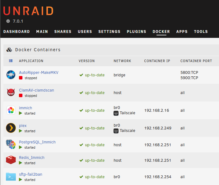Click the Network column header
This screenshot has width=219, height=185.
pyautogui.click(x=122, y=61)
